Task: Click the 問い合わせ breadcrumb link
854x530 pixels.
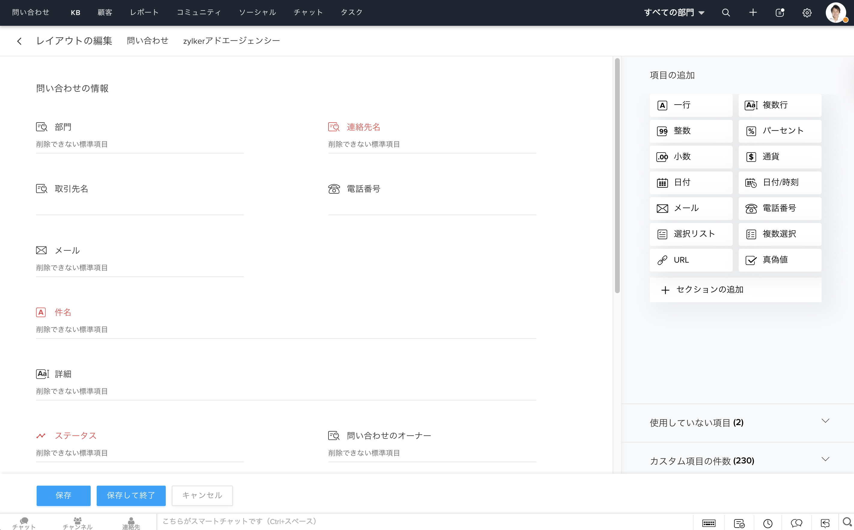Action: pyautogui.click(x=147, y=41)
